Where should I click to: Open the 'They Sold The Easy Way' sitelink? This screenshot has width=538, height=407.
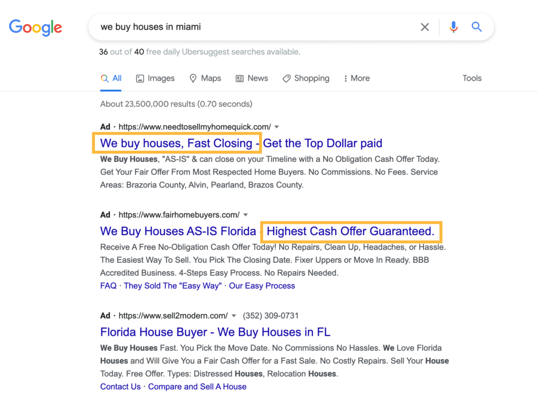172,286
